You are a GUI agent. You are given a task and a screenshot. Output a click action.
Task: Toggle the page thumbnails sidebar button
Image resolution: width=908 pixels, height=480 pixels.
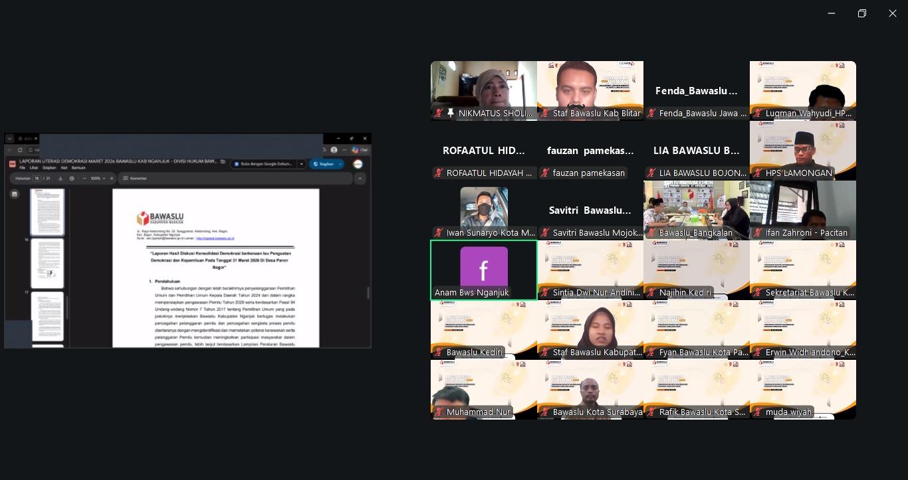pos(15,194)
